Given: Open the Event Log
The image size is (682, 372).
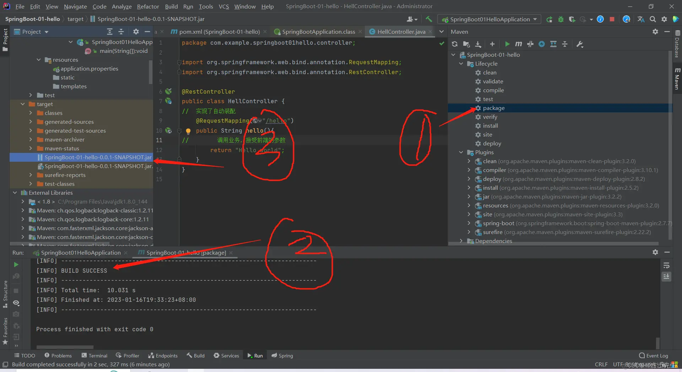Looking at the screenshot, I should click(x=653, y=356).
